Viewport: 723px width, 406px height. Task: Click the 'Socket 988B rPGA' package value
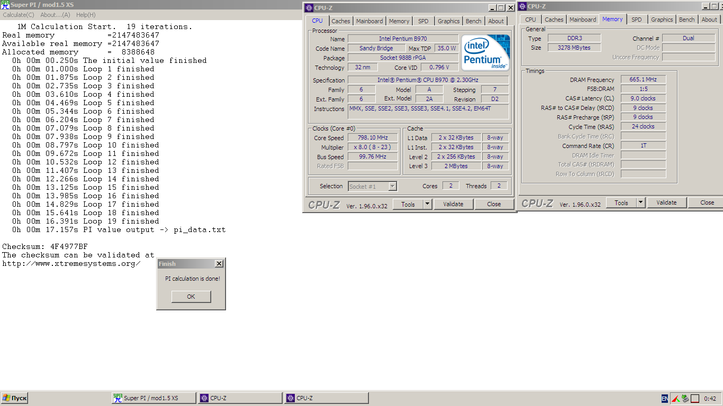[403, 58]
